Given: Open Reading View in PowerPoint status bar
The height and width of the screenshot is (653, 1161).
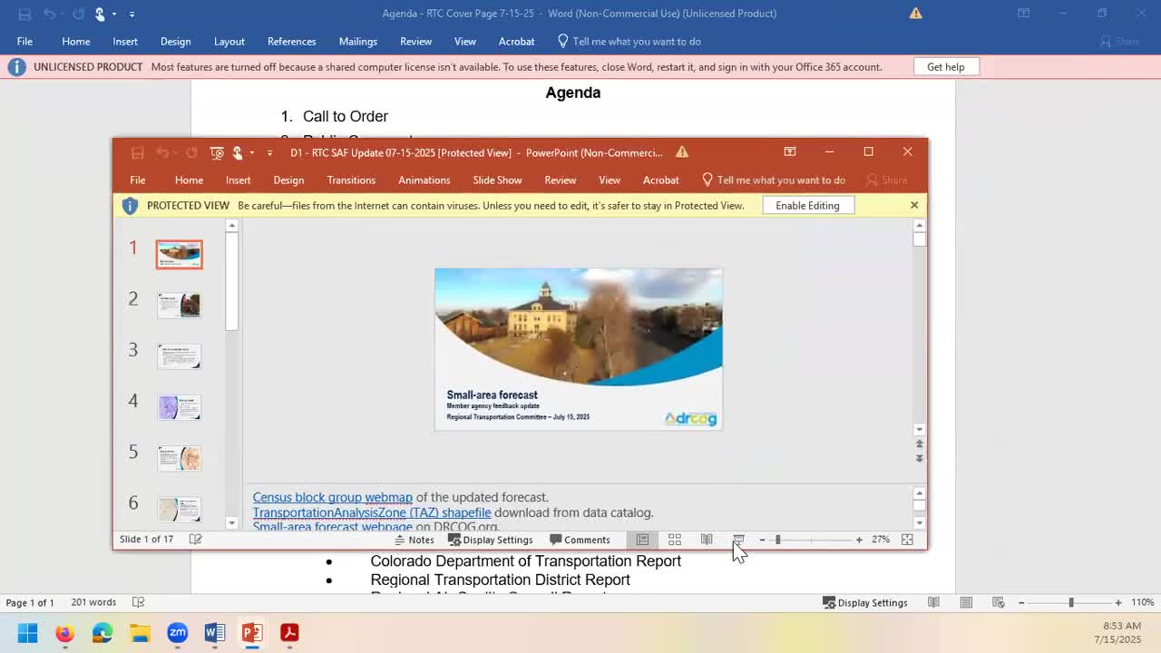Looking at the screenshot, I should (x=707, y=540).
